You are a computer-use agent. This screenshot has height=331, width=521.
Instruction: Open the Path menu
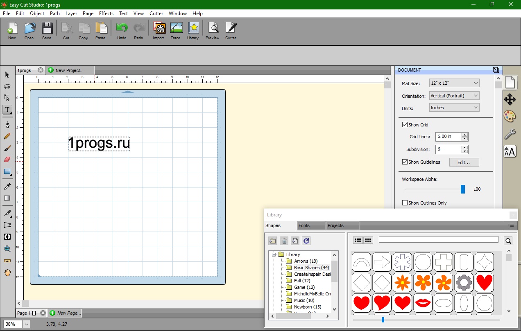pos(55,14)
